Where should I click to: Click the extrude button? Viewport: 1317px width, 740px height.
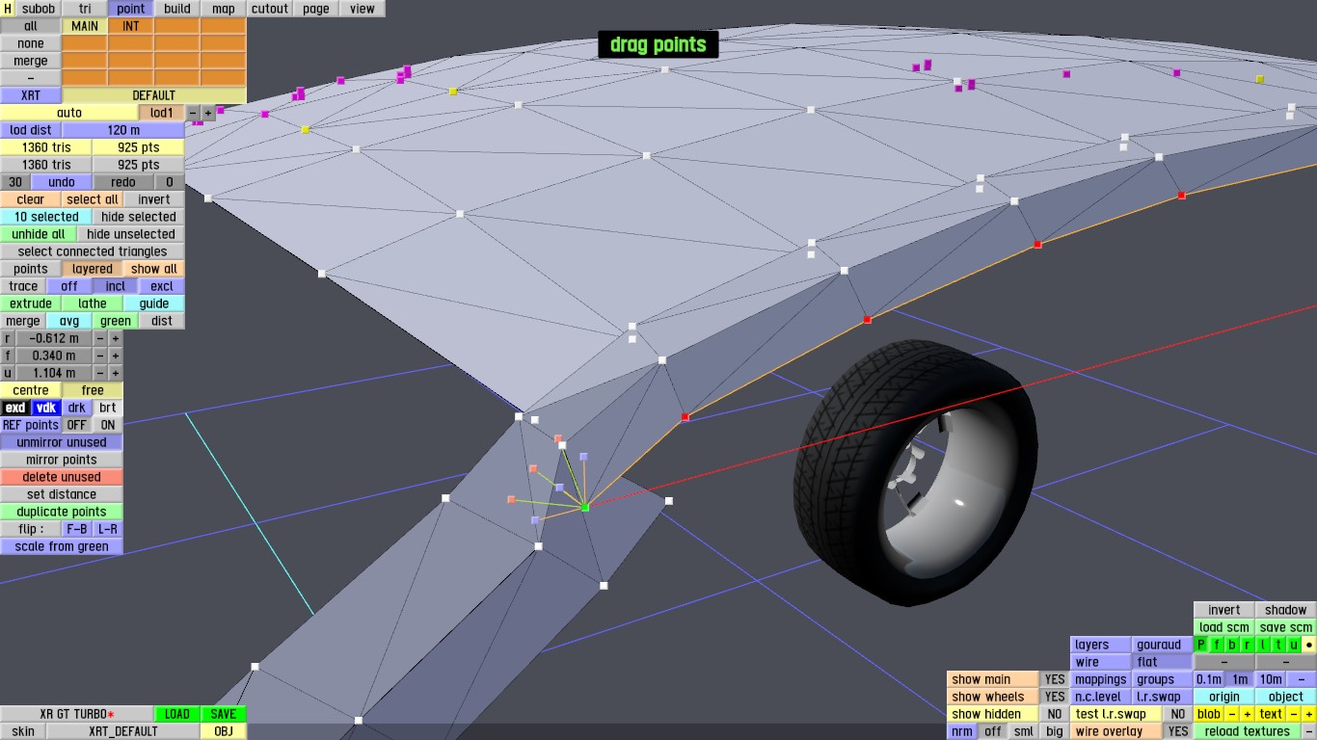(x=31, y=304)
